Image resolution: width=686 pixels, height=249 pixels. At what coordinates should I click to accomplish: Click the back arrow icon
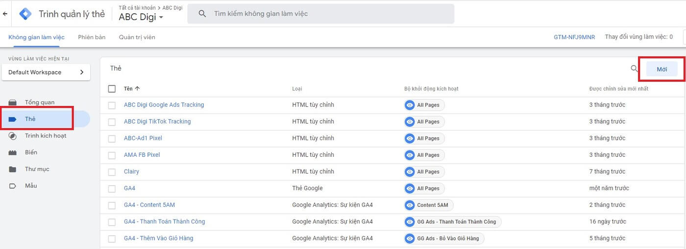coord(5,14)
